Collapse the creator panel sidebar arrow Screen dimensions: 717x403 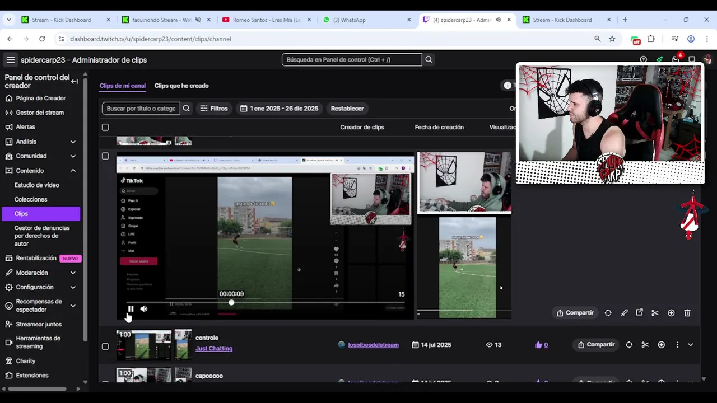click(74, 81)
